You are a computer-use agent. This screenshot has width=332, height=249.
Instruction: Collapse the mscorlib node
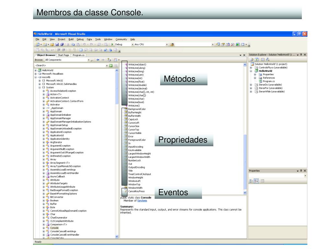coord(36,77)
